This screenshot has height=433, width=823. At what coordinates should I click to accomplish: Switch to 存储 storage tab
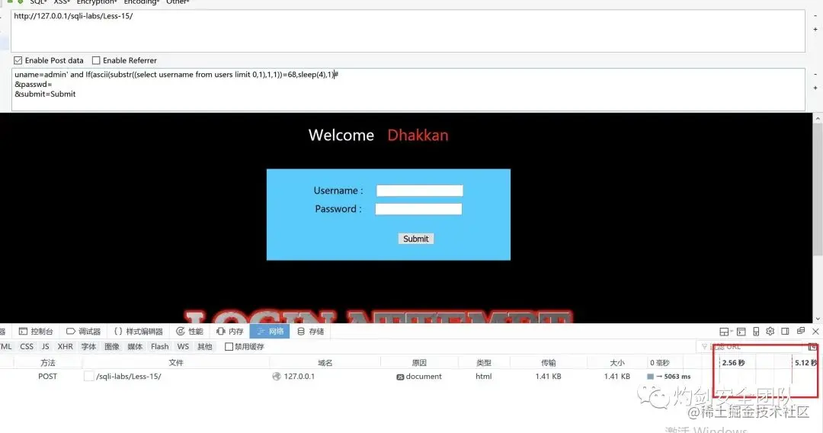[x=310, y=331]
